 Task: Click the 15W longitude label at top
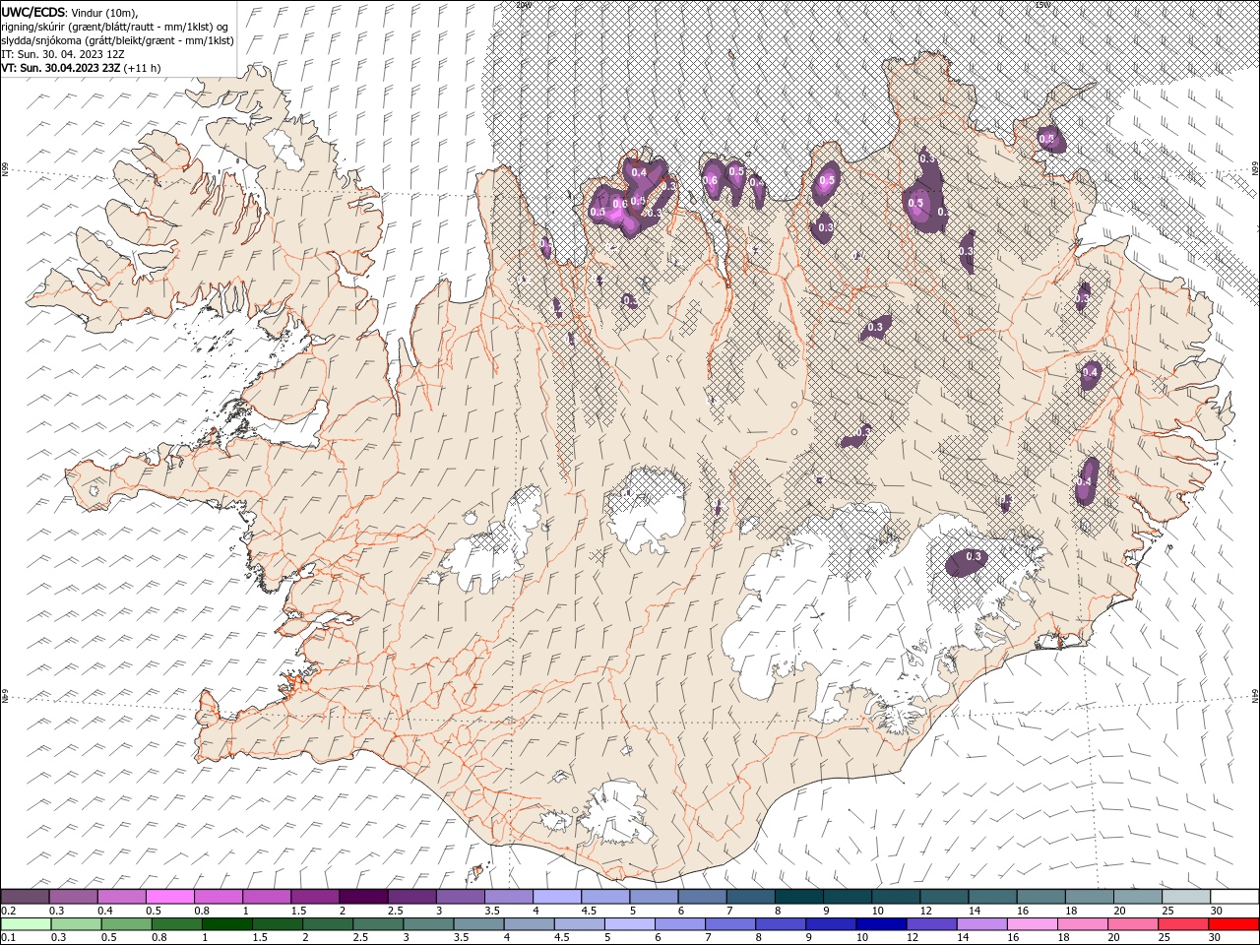point(1041,4)
